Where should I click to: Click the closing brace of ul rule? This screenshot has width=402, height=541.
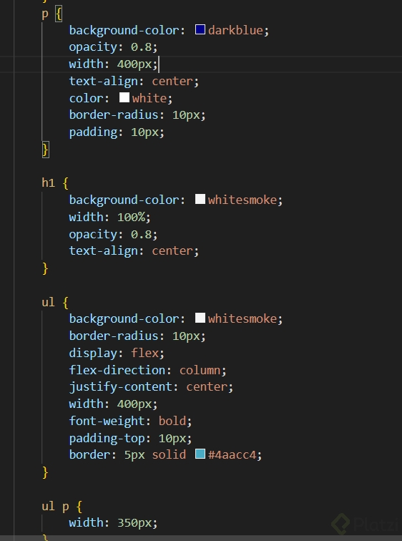(45, 472)
